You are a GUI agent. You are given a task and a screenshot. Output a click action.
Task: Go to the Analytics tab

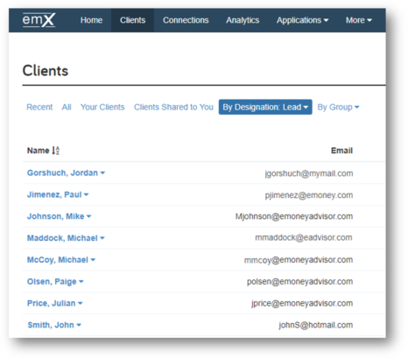243,20
